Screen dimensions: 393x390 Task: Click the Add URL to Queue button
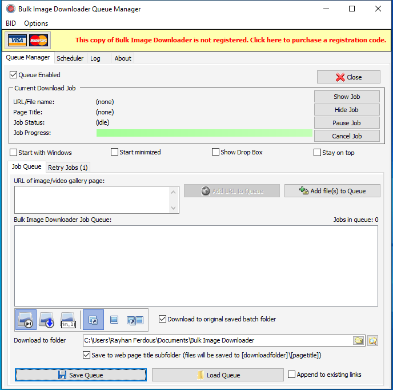(232, 191)
